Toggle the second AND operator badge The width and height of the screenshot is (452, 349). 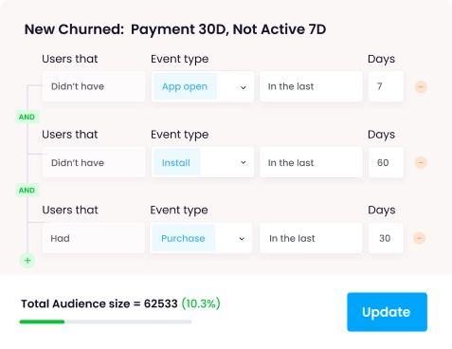pos(27,191)
